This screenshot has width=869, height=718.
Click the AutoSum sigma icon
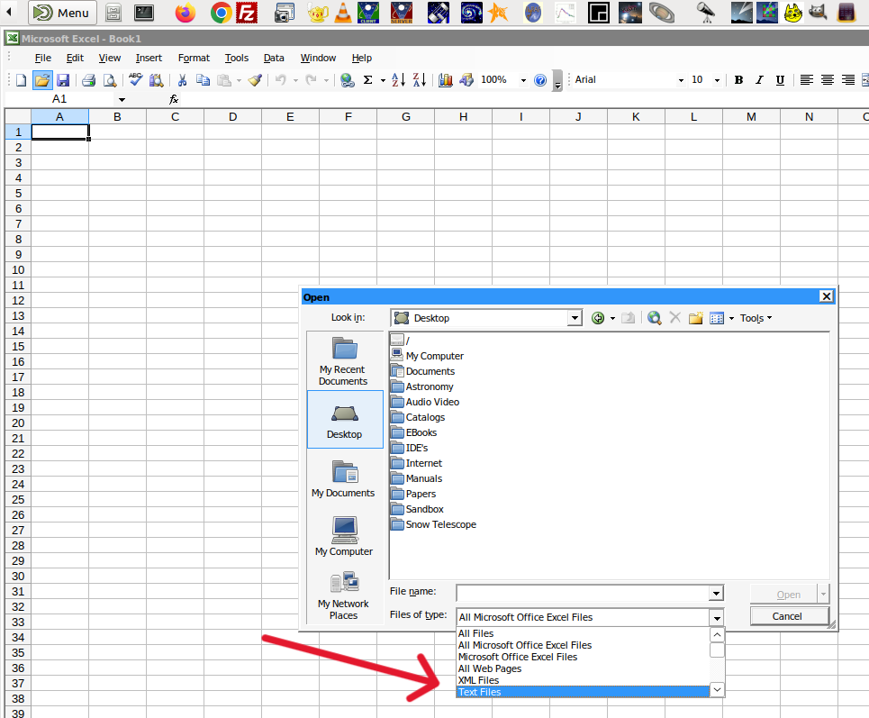pos(367,80)
